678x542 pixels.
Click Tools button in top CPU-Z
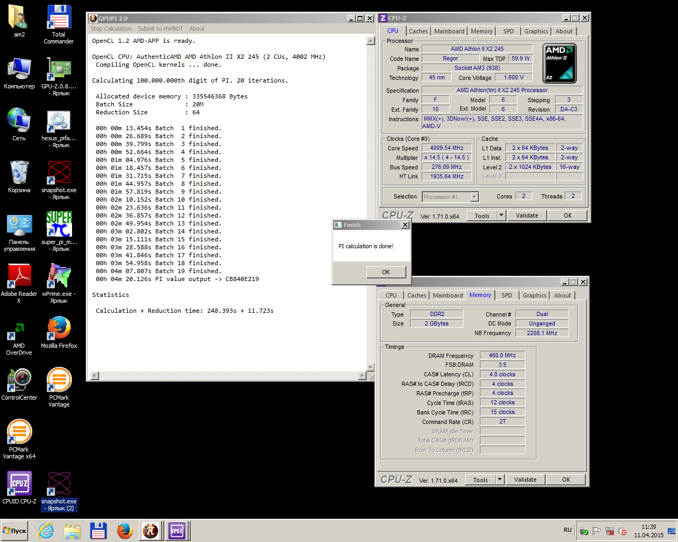pos(482,215)
